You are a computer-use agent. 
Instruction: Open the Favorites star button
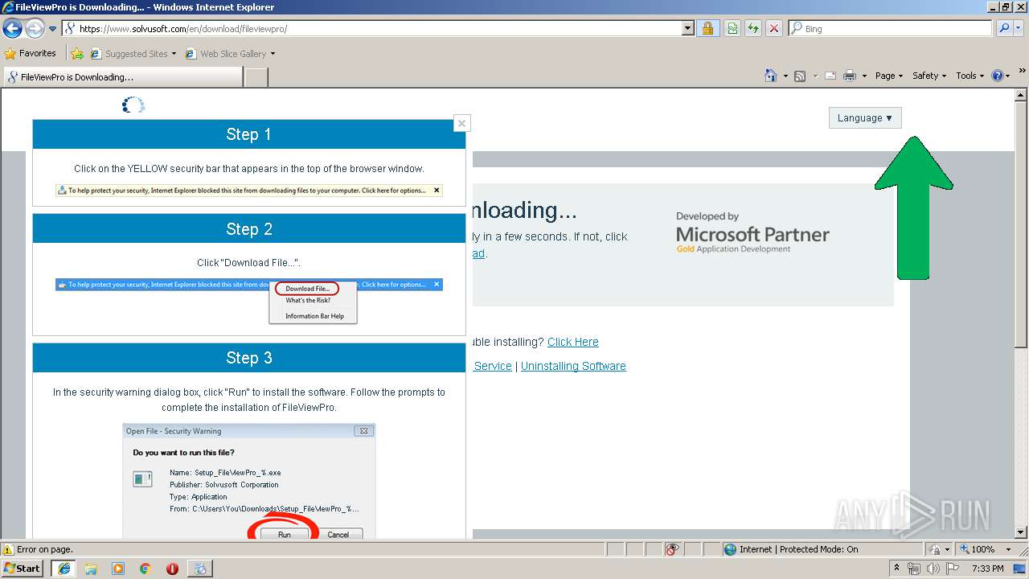pyautogui.click(x=31, y=53)
